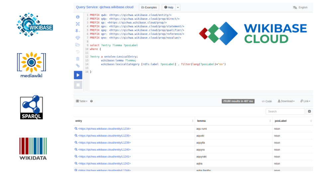Viewport: 319px width, 179px height.
Task: Open saved queries folder icon
Action: tap(78, 45)
